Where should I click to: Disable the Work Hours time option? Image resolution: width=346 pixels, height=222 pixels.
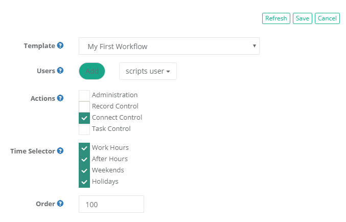(84, 148)
